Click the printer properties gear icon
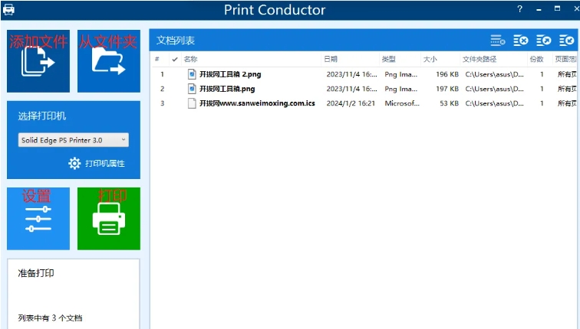Screen dimensions: 580x329 click(74, 163)
